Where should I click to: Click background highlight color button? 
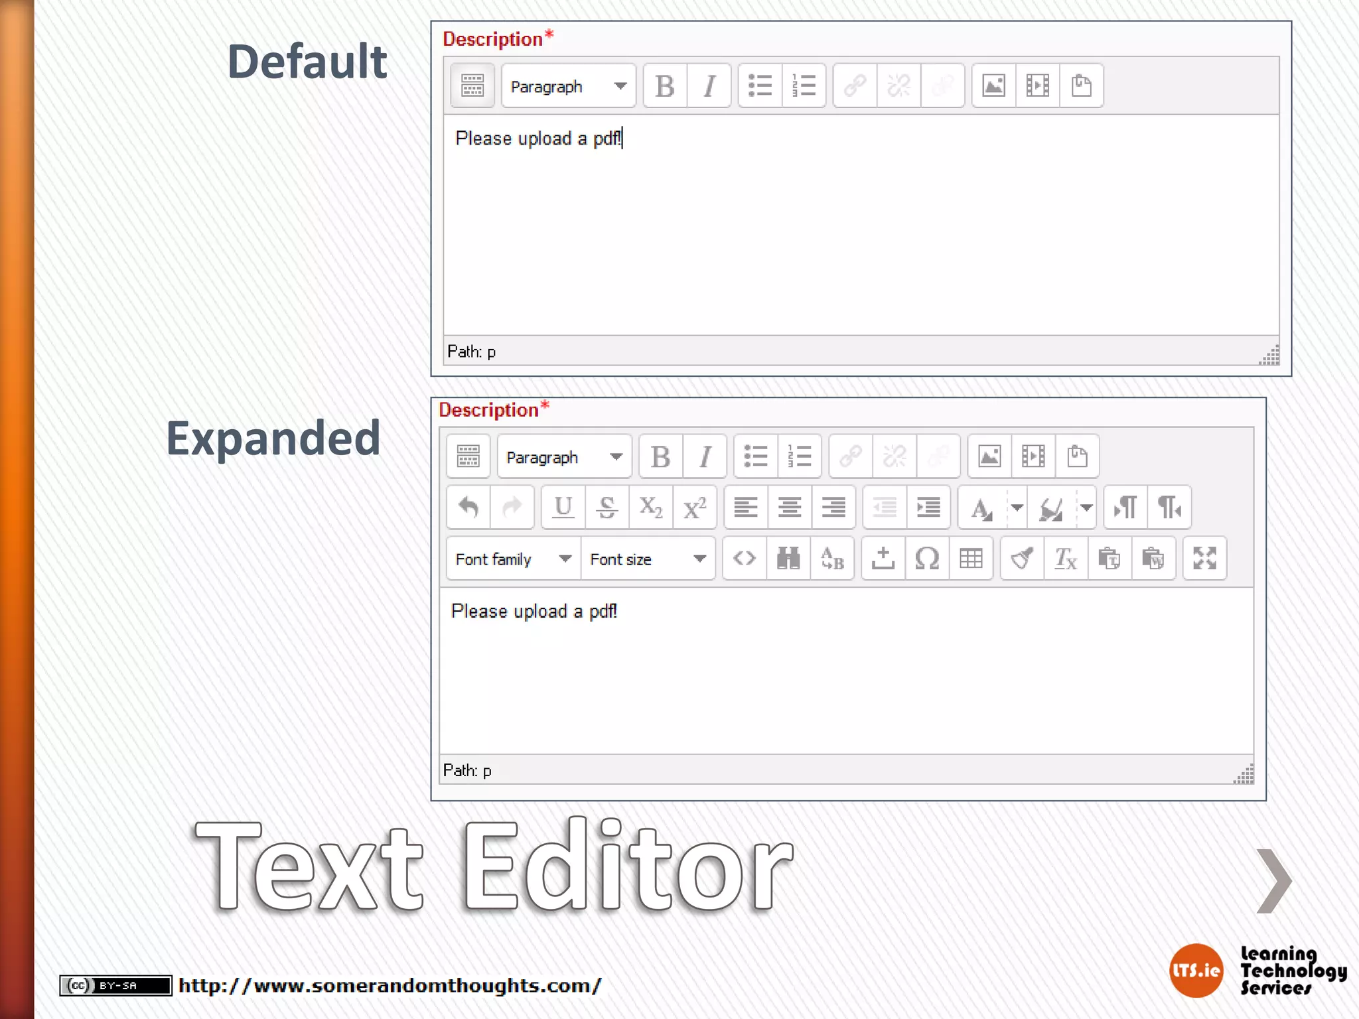click(x=1051, y=508)
